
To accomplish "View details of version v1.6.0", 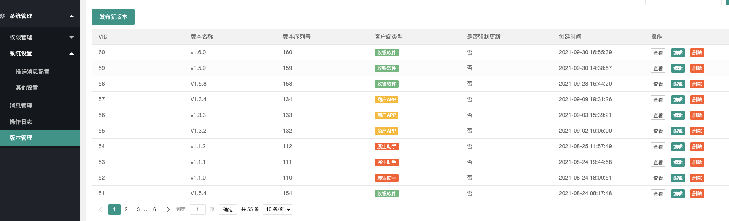I will pyautogui.click(x=658, y=53).
